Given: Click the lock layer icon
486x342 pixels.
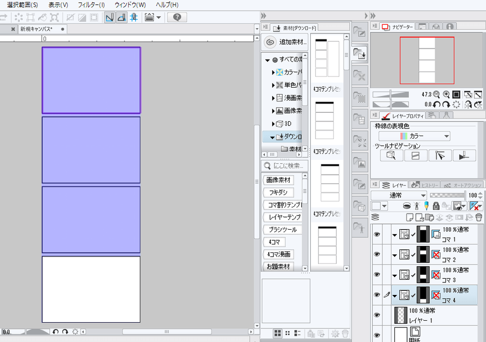Looking at the screenshot, I should point(435,206).
